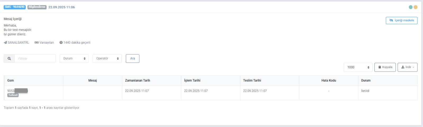Image resolution: width=423 pixels, height=127 pixels.
Task: Click the clock icon beside 1440 dakika
Action: click(x=61, y=43)
